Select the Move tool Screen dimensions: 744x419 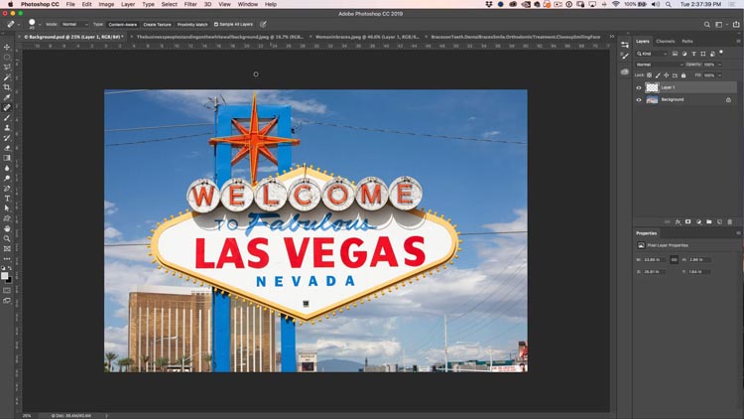[7, 47]
